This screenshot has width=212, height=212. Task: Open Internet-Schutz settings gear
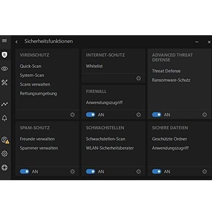(x=139, y=78)
